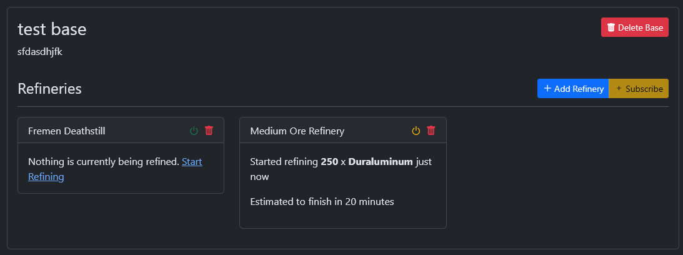
Task: Toggle power icon on Fremen Deathstill
Action: [x=194, y=131]
